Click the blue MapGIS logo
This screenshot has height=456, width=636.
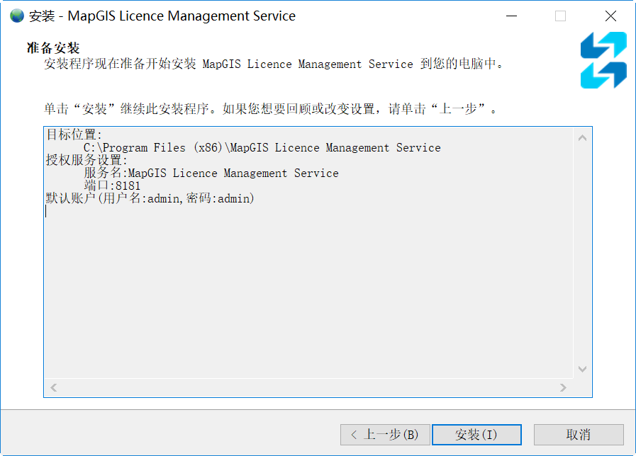(x=603, y=60)
